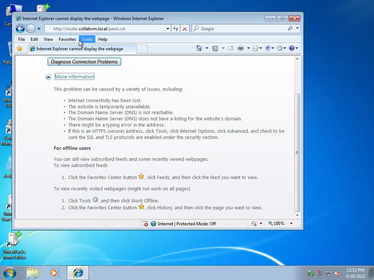Open Tools gear icon in command bar

280,48
